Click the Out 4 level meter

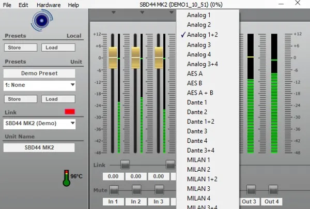[x=274, y=93]
